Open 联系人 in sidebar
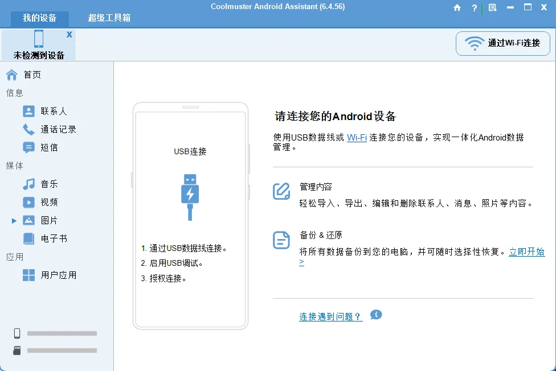The width and height of the screenshot is (556, 371). pyautogui.click(x=54, y=112)
